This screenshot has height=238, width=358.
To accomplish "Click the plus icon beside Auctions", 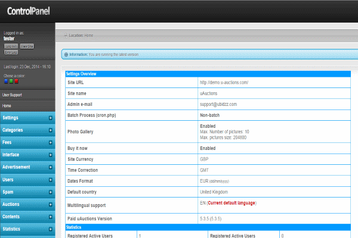I will (50, 204).
